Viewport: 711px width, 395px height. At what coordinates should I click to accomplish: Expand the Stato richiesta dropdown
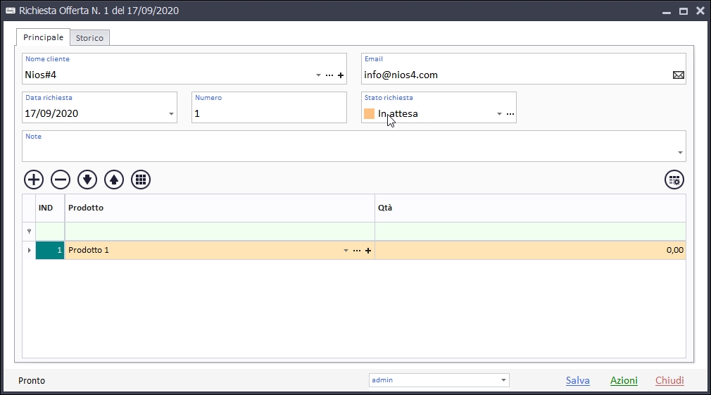(x=499, y=114)
